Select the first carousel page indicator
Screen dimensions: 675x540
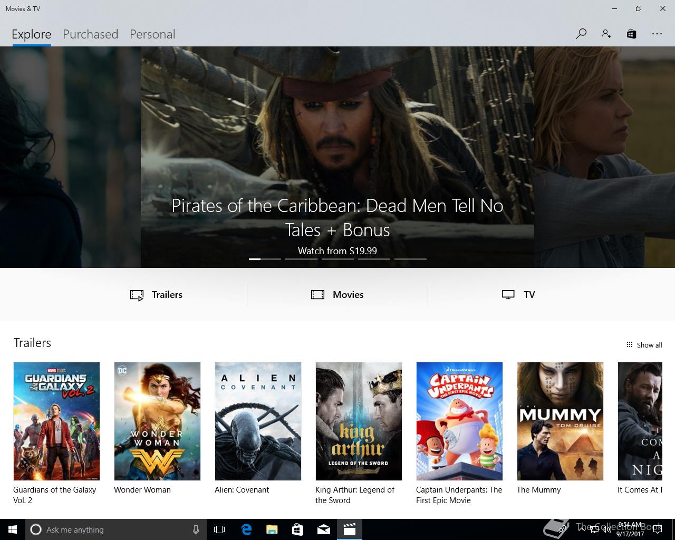(265, 259)
